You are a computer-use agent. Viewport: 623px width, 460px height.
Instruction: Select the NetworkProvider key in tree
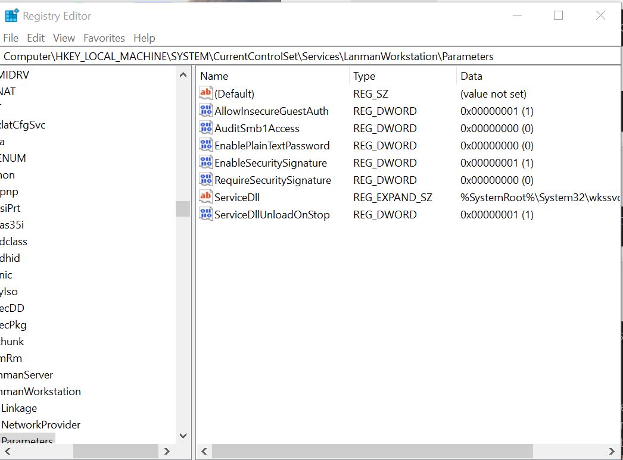(x=41, y=425)
